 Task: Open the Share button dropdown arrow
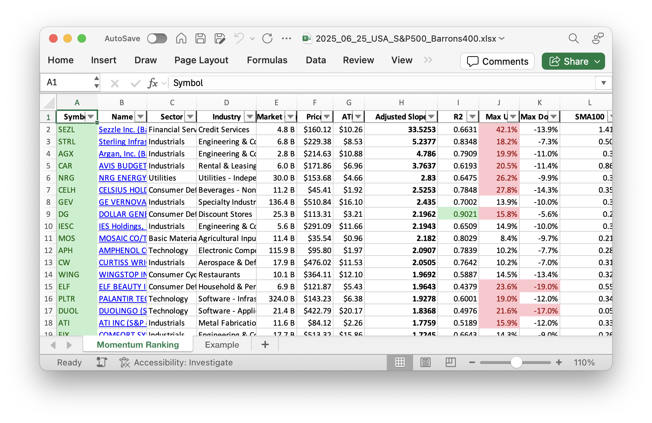[598, 61]
